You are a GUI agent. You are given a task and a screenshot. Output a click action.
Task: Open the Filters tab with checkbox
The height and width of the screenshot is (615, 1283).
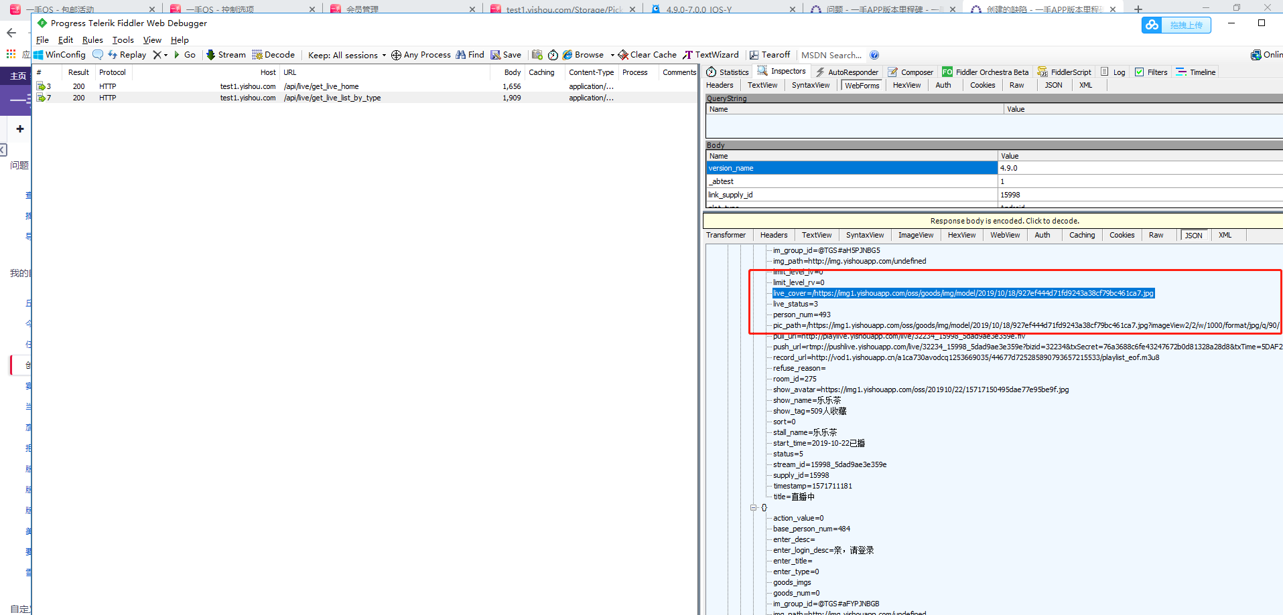pos(1151,72)
